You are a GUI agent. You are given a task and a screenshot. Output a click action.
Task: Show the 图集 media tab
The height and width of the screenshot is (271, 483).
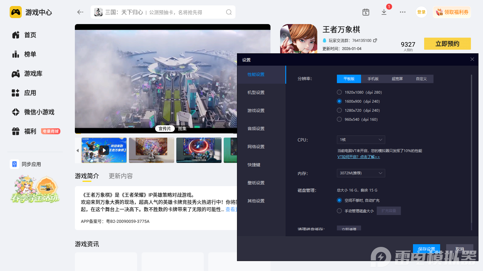coord(182,129)
